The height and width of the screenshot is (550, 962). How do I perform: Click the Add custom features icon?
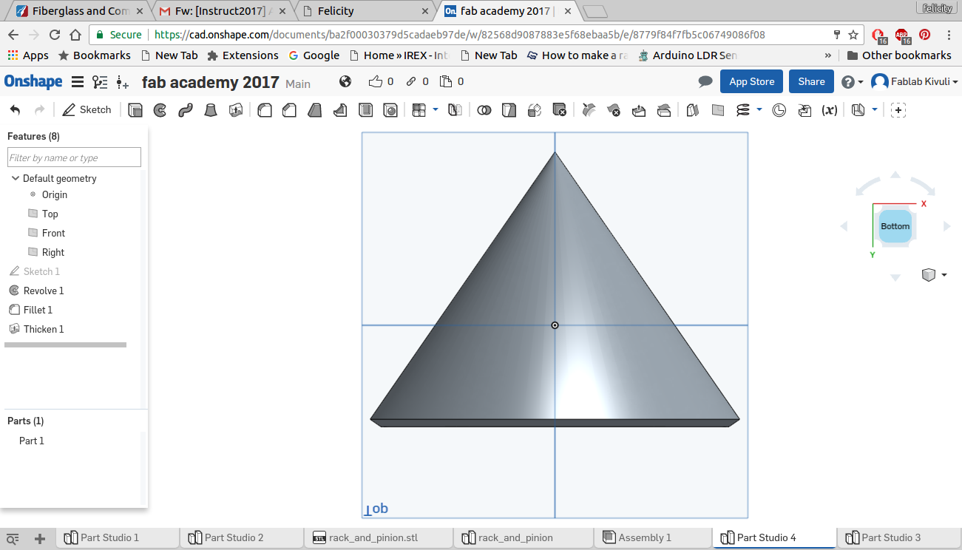(x=898, y=110)
